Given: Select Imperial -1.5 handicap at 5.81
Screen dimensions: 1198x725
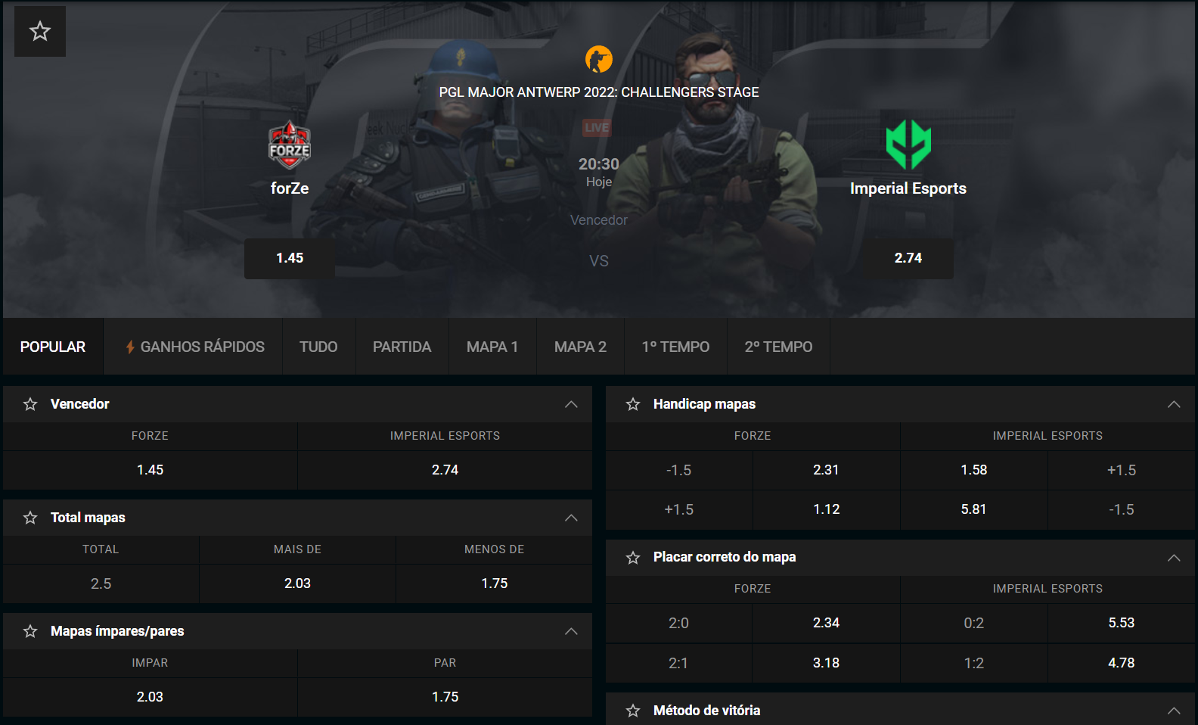Looking at the screenshot, I should pos(973,509).
